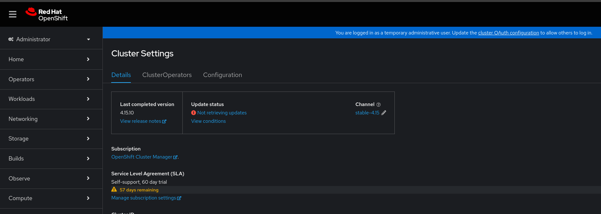This screenshot has height=214, width=601.
Task: Click the Administrator perspective gear icon
Action: [11, 39]
